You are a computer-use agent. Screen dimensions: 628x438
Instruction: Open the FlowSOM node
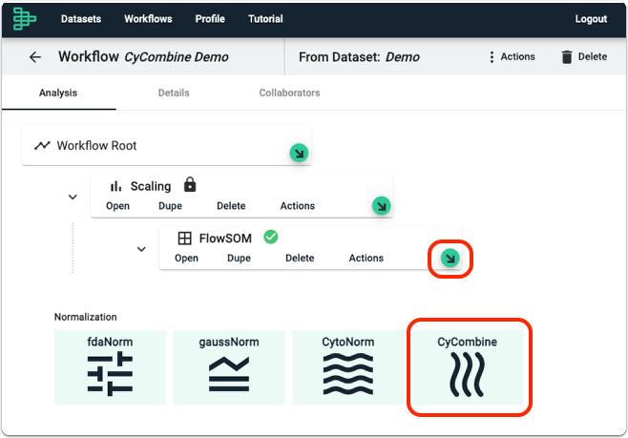coord(187,259)
